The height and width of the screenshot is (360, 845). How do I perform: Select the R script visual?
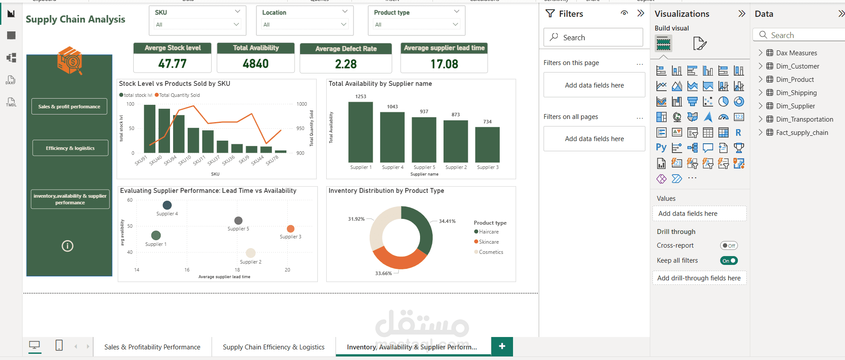739,133
